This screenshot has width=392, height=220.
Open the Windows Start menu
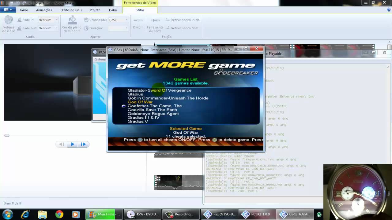click(x=8, y=214)
